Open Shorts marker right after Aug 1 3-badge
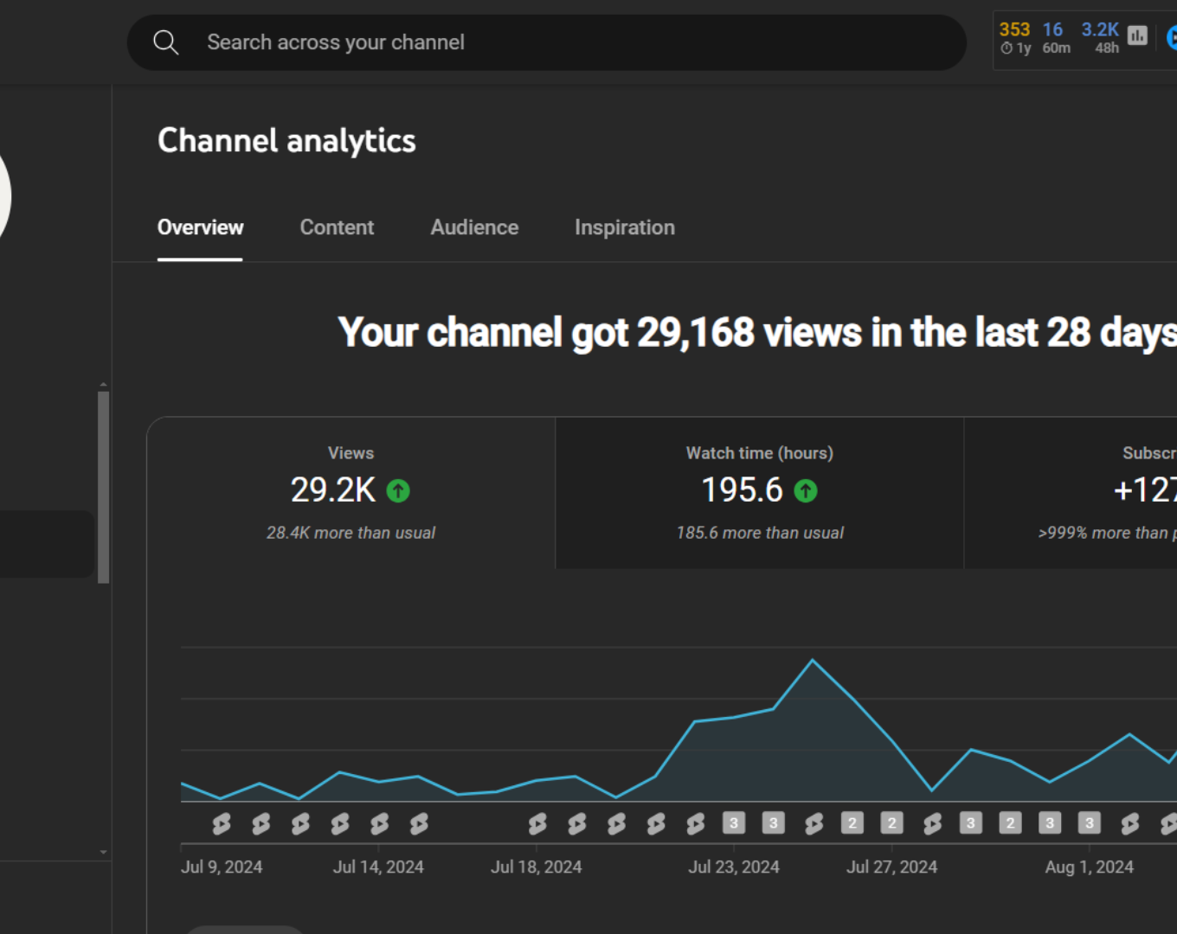The width and height of the screenshot is (1177, 934). click(1129, 823)
